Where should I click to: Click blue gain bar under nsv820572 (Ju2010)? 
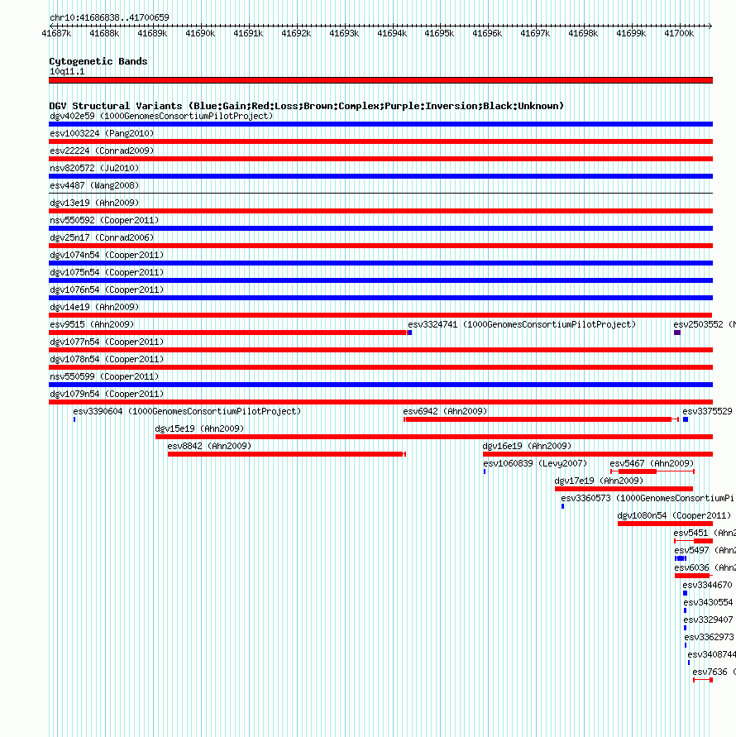380,176
